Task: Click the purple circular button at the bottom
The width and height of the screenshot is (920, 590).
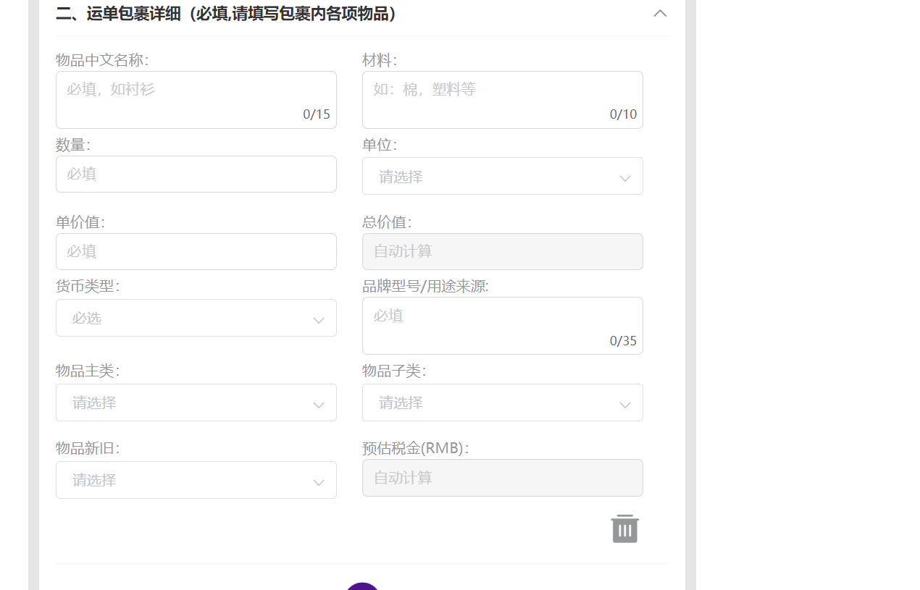Action: [362, 586]
